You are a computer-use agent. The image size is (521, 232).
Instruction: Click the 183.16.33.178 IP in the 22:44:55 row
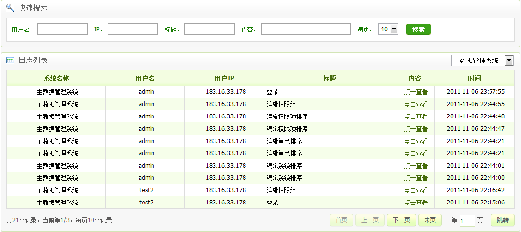click(x=226, y=104)
